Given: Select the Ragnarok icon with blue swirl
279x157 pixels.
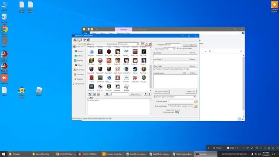Looking at the screenshot, I should 92,51.
